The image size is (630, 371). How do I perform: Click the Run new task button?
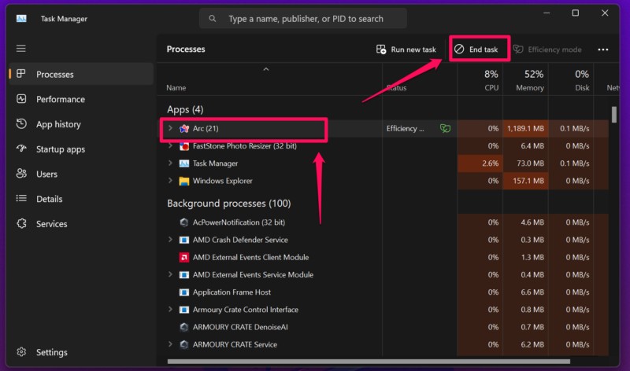(x=406, y=50)
